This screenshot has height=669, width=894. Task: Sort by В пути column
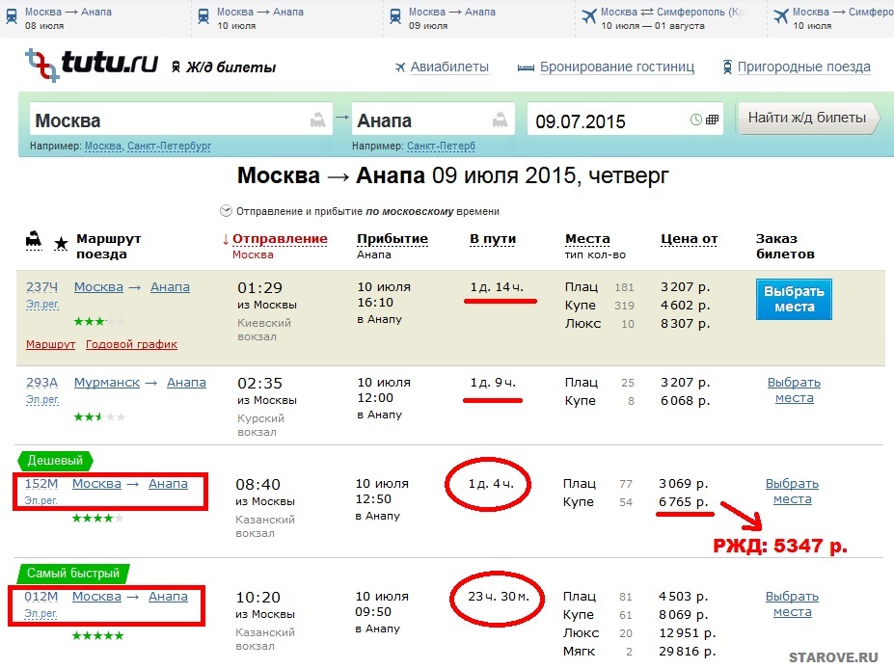[x=493, y=239]
